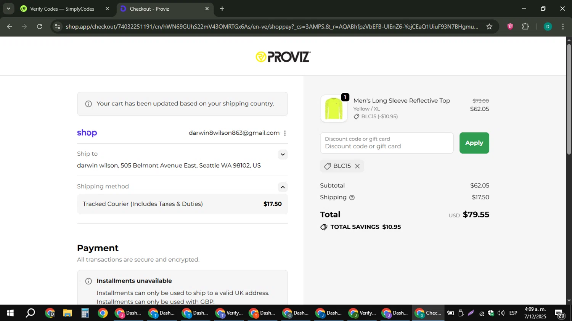Click the info icon in cart updated notice
Screen dimensions: 572x321
click(x=88, y=104)
